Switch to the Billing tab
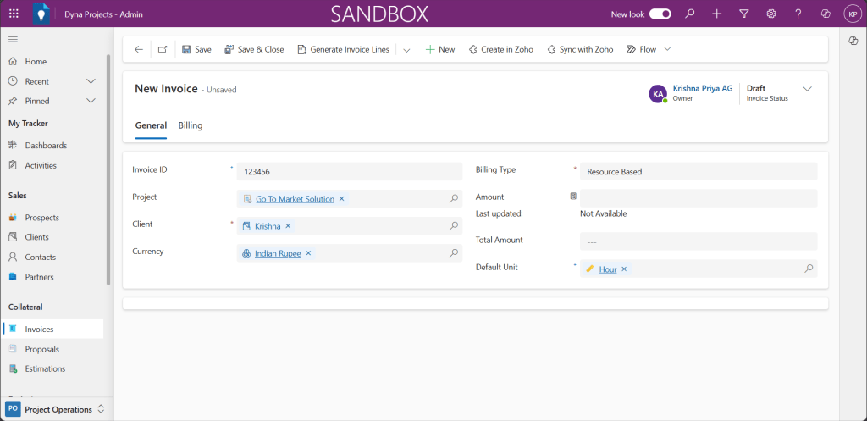Screen dimensions: 867x421 (191, 125)
